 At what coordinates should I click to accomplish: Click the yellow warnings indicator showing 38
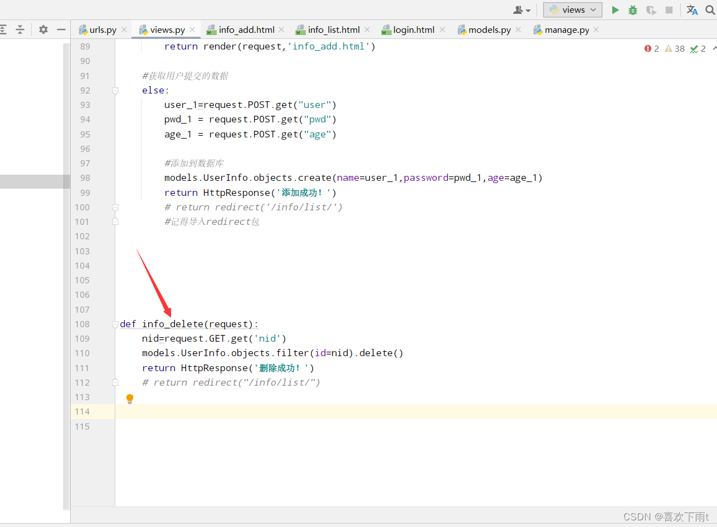coord(675,49)
